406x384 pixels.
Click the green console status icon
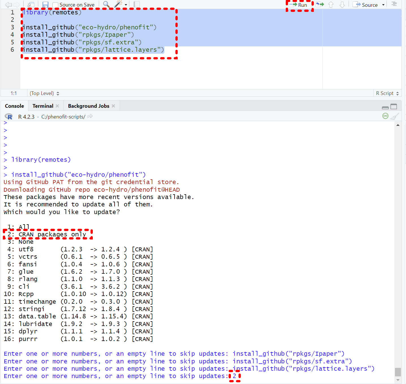tap(385, 116)
